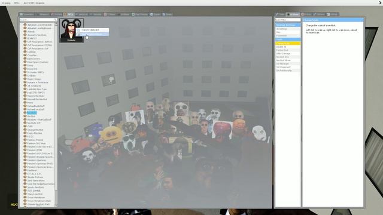
Task: Collapse the NextBot Settings section header
Action: pos(288,25)
